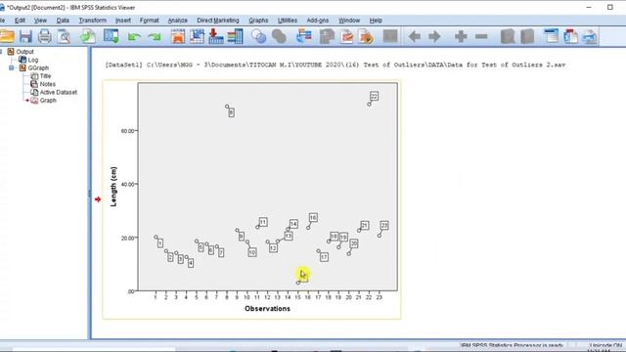The height and width of the screenshot is (352, 626).
Task: Click the first gray book Show icon
Action: [x=508, y=37]
